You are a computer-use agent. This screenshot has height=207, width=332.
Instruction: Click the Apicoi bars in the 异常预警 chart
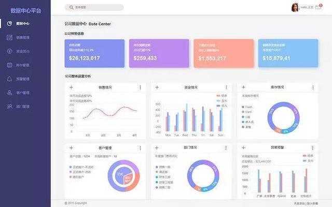(x=281, y=182)
